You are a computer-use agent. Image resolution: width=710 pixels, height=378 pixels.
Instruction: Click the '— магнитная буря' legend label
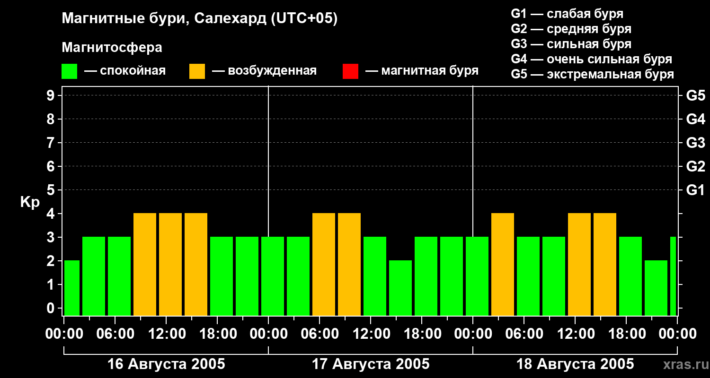[422, 71]
